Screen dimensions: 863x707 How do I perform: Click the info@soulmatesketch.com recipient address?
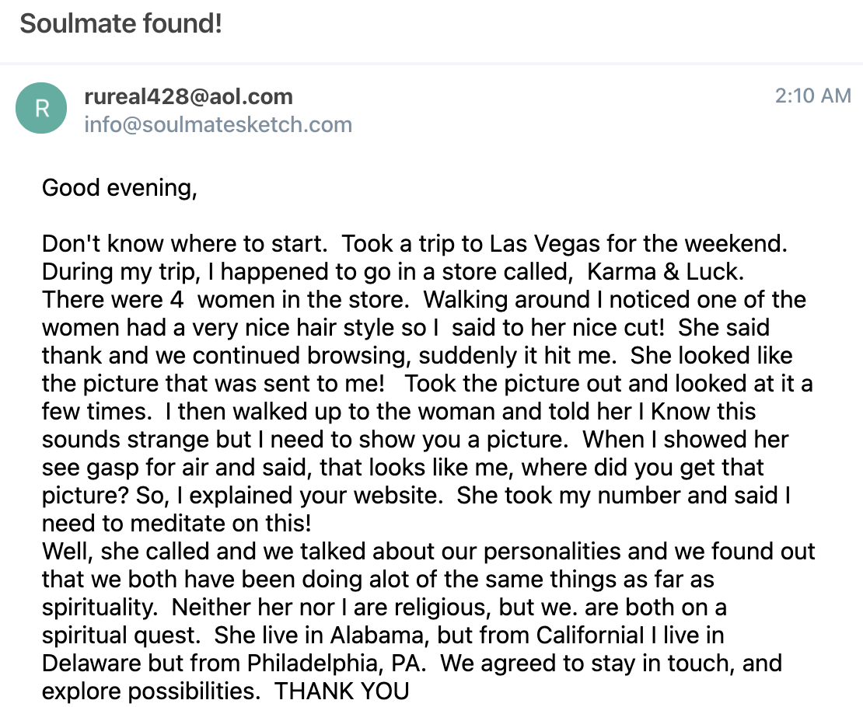(x=218, y=125)
